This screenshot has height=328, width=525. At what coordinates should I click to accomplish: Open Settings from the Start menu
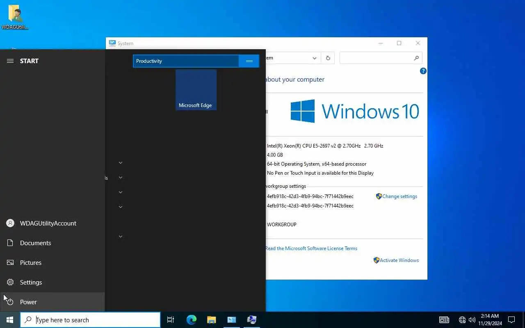(x=52, y=282)
